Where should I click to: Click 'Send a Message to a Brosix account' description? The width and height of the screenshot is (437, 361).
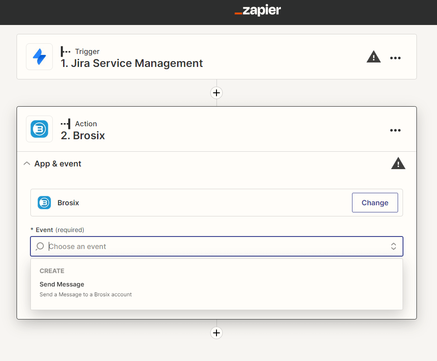pyautogui.click(x=85, y=294)
